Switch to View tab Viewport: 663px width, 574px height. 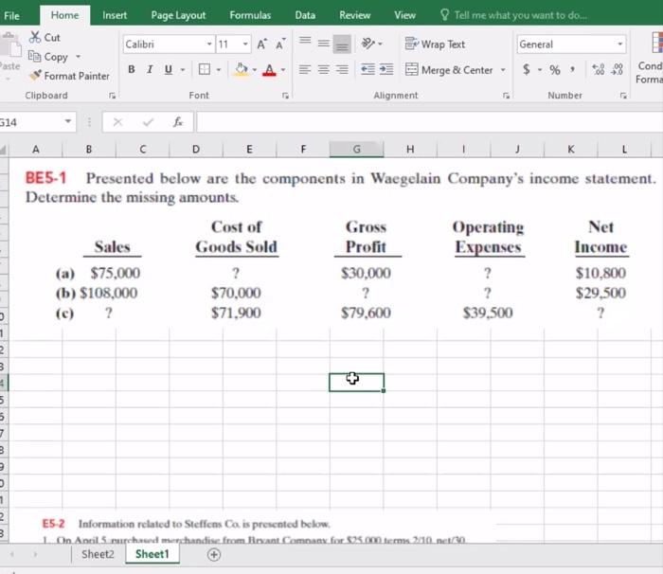pyautogui.click(x=404, y=15)
